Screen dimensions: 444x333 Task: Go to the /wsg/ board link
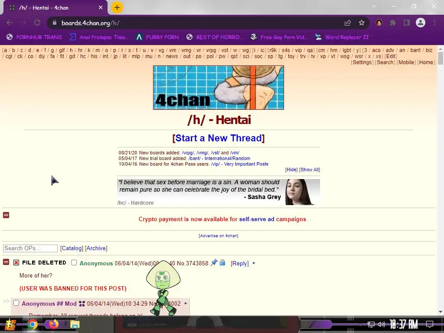[345, 56]
